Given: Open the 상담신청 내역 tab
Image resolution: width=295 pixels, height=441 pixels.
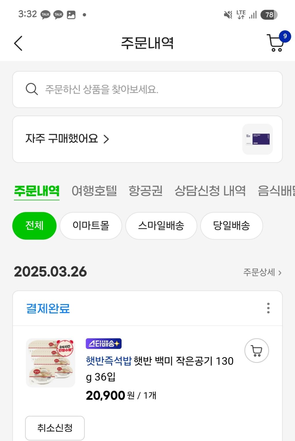Looking at the screenshot, I should [x=210, y=191].
